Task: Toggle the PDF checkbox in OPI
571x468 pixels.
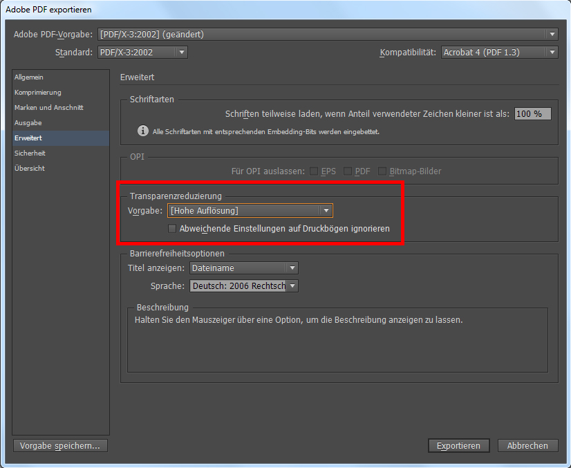Action: [348, 171]
